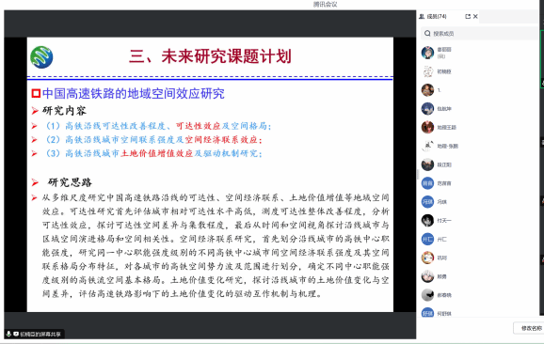Click the blue anime avatar of the fourth member
The height and width of the screenshot is (344, 544).
[x=427, y=109]
